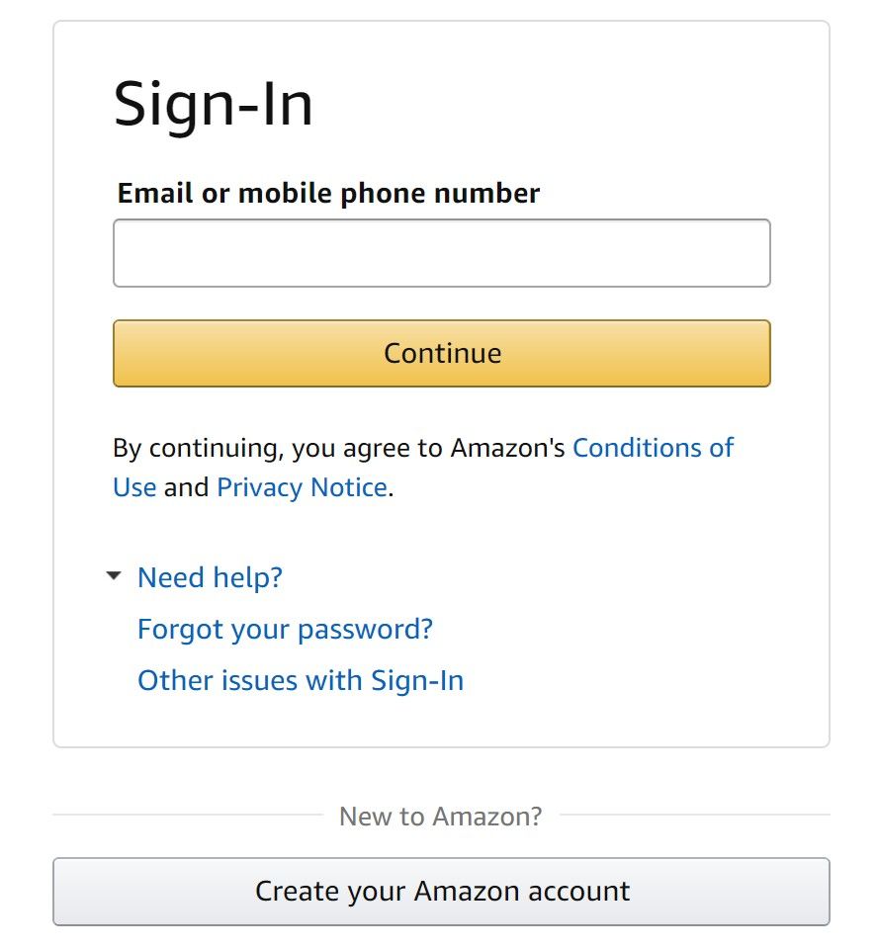
Task: Expand Need help? to show options
Action: [210, 576]
